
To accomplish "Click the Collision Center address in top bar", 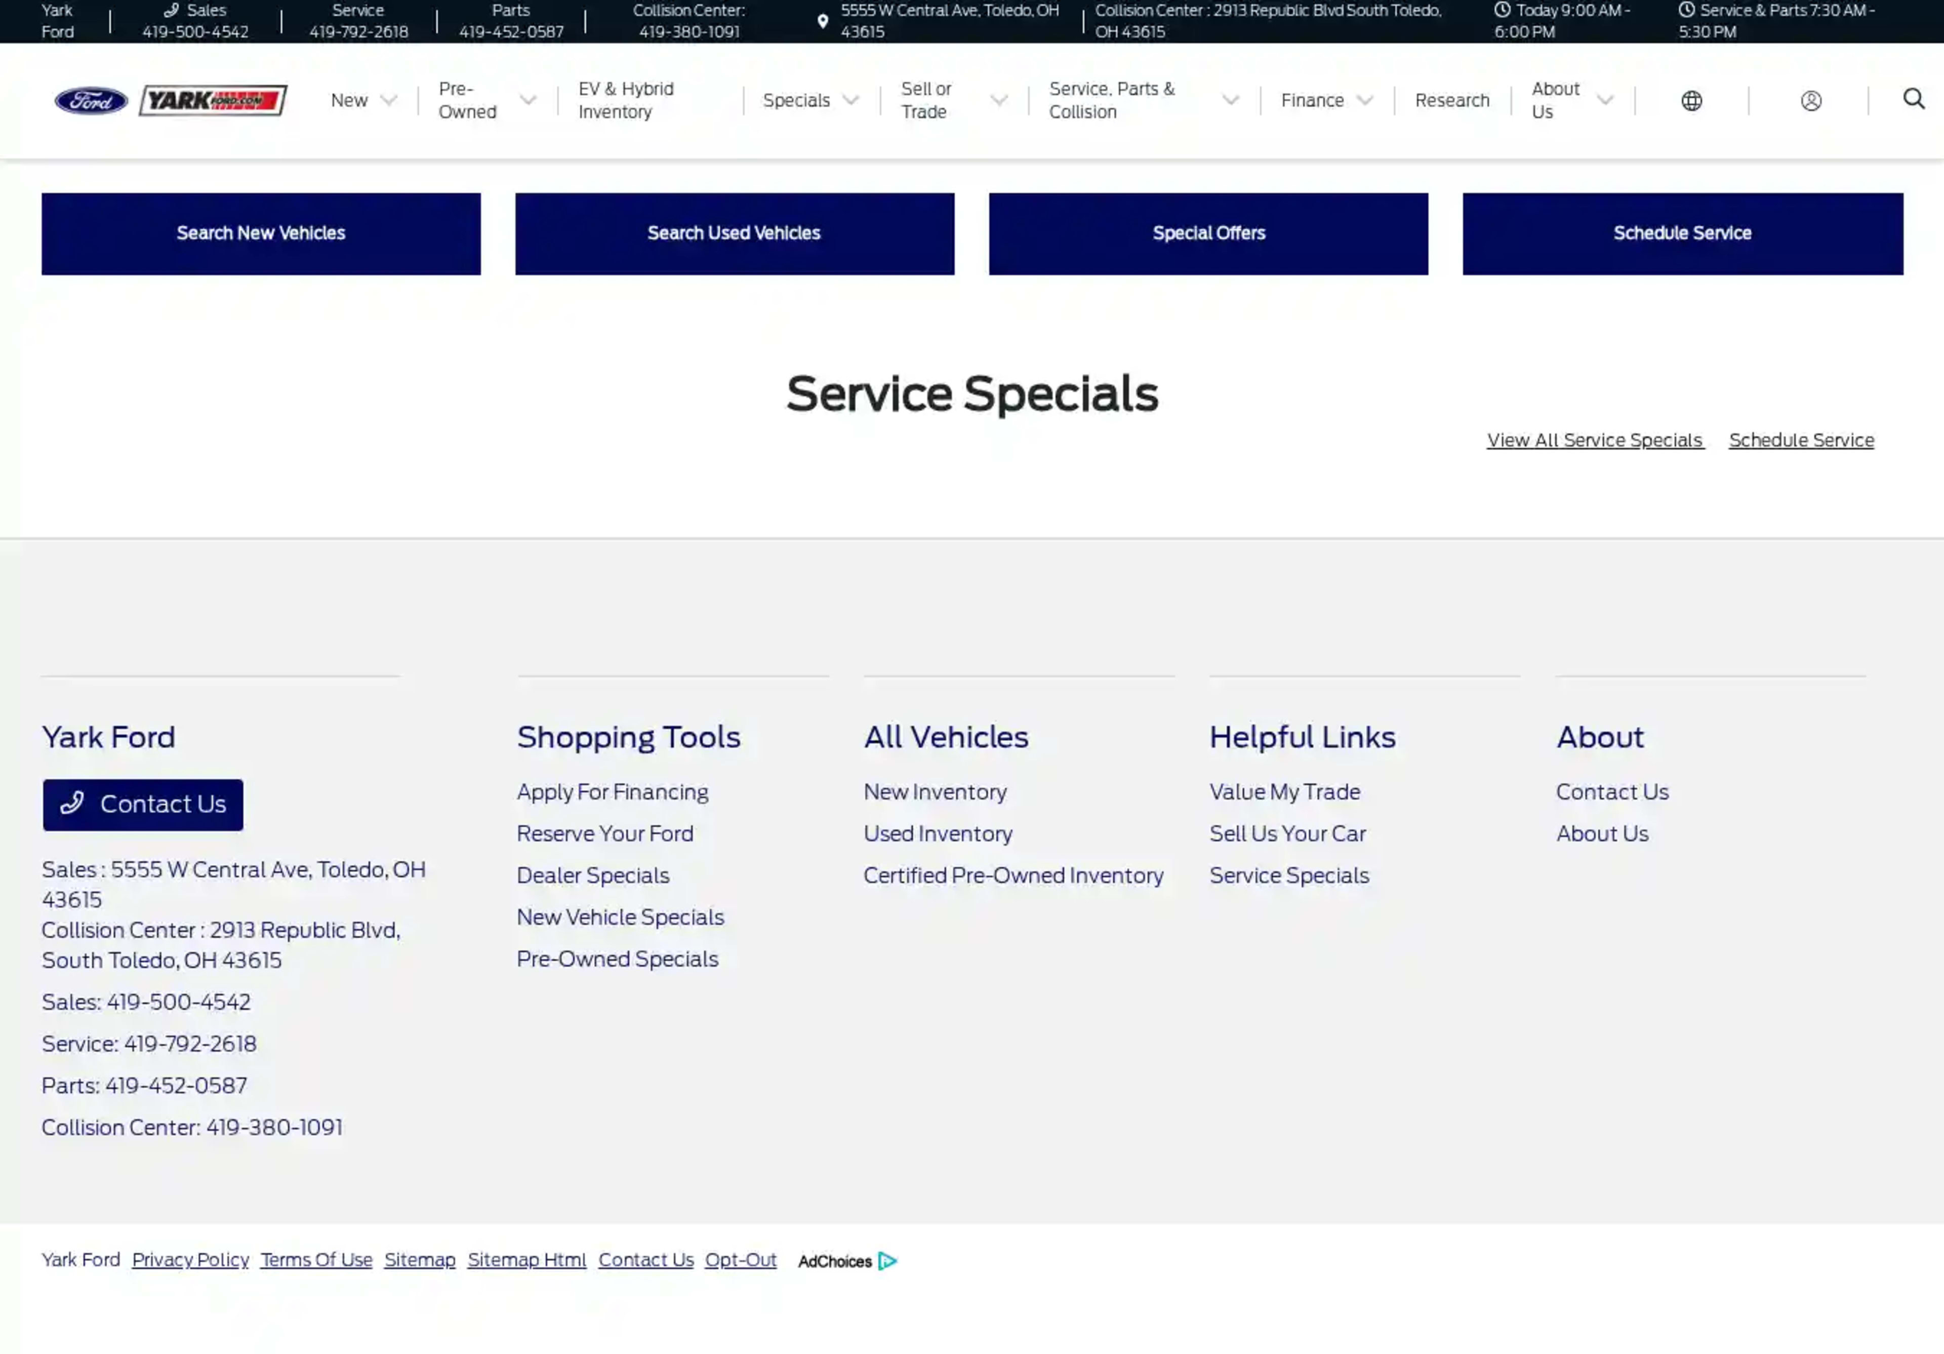I will [x=1268, y=21].
